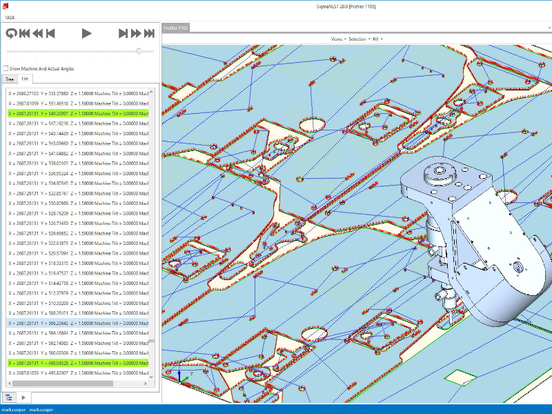This screenshot has height=414, width=552.
Task: Select list row Y = 530.80988
Action: pyautogui.click(x=78, y=204)
